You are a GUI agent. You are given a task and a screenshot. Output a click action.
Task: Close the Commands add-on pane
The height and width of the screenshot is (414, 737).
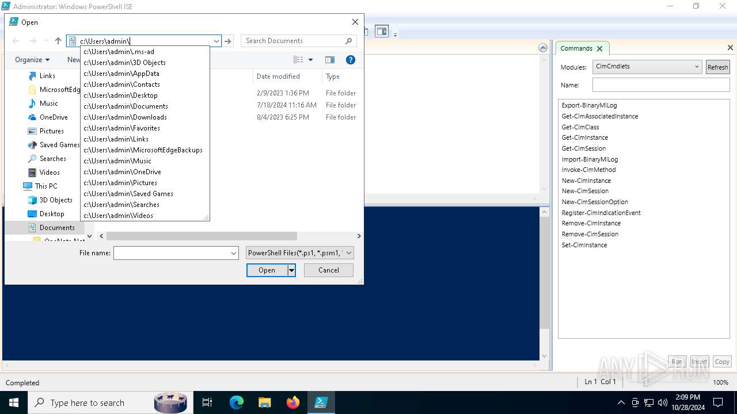coord(730,48)
